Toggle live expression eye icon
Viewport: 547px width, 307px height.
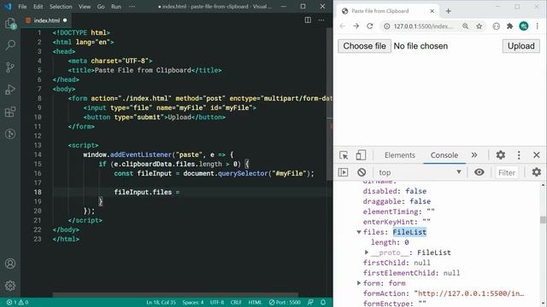click(479, 172)
